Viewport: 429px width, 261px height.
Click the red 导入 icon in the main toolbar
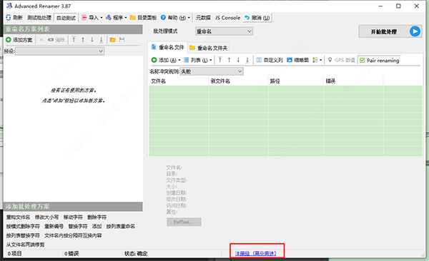84,18
